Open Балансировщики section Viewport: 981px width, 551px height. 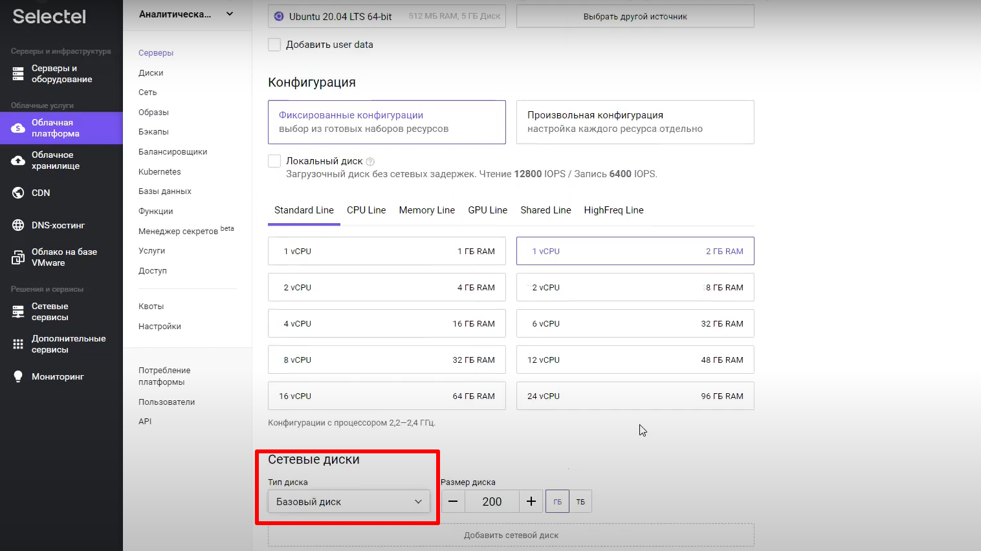point(173,152)
